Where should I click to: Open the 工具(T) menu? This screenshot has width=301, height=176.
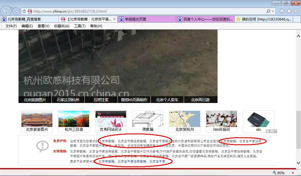point(80,26)
